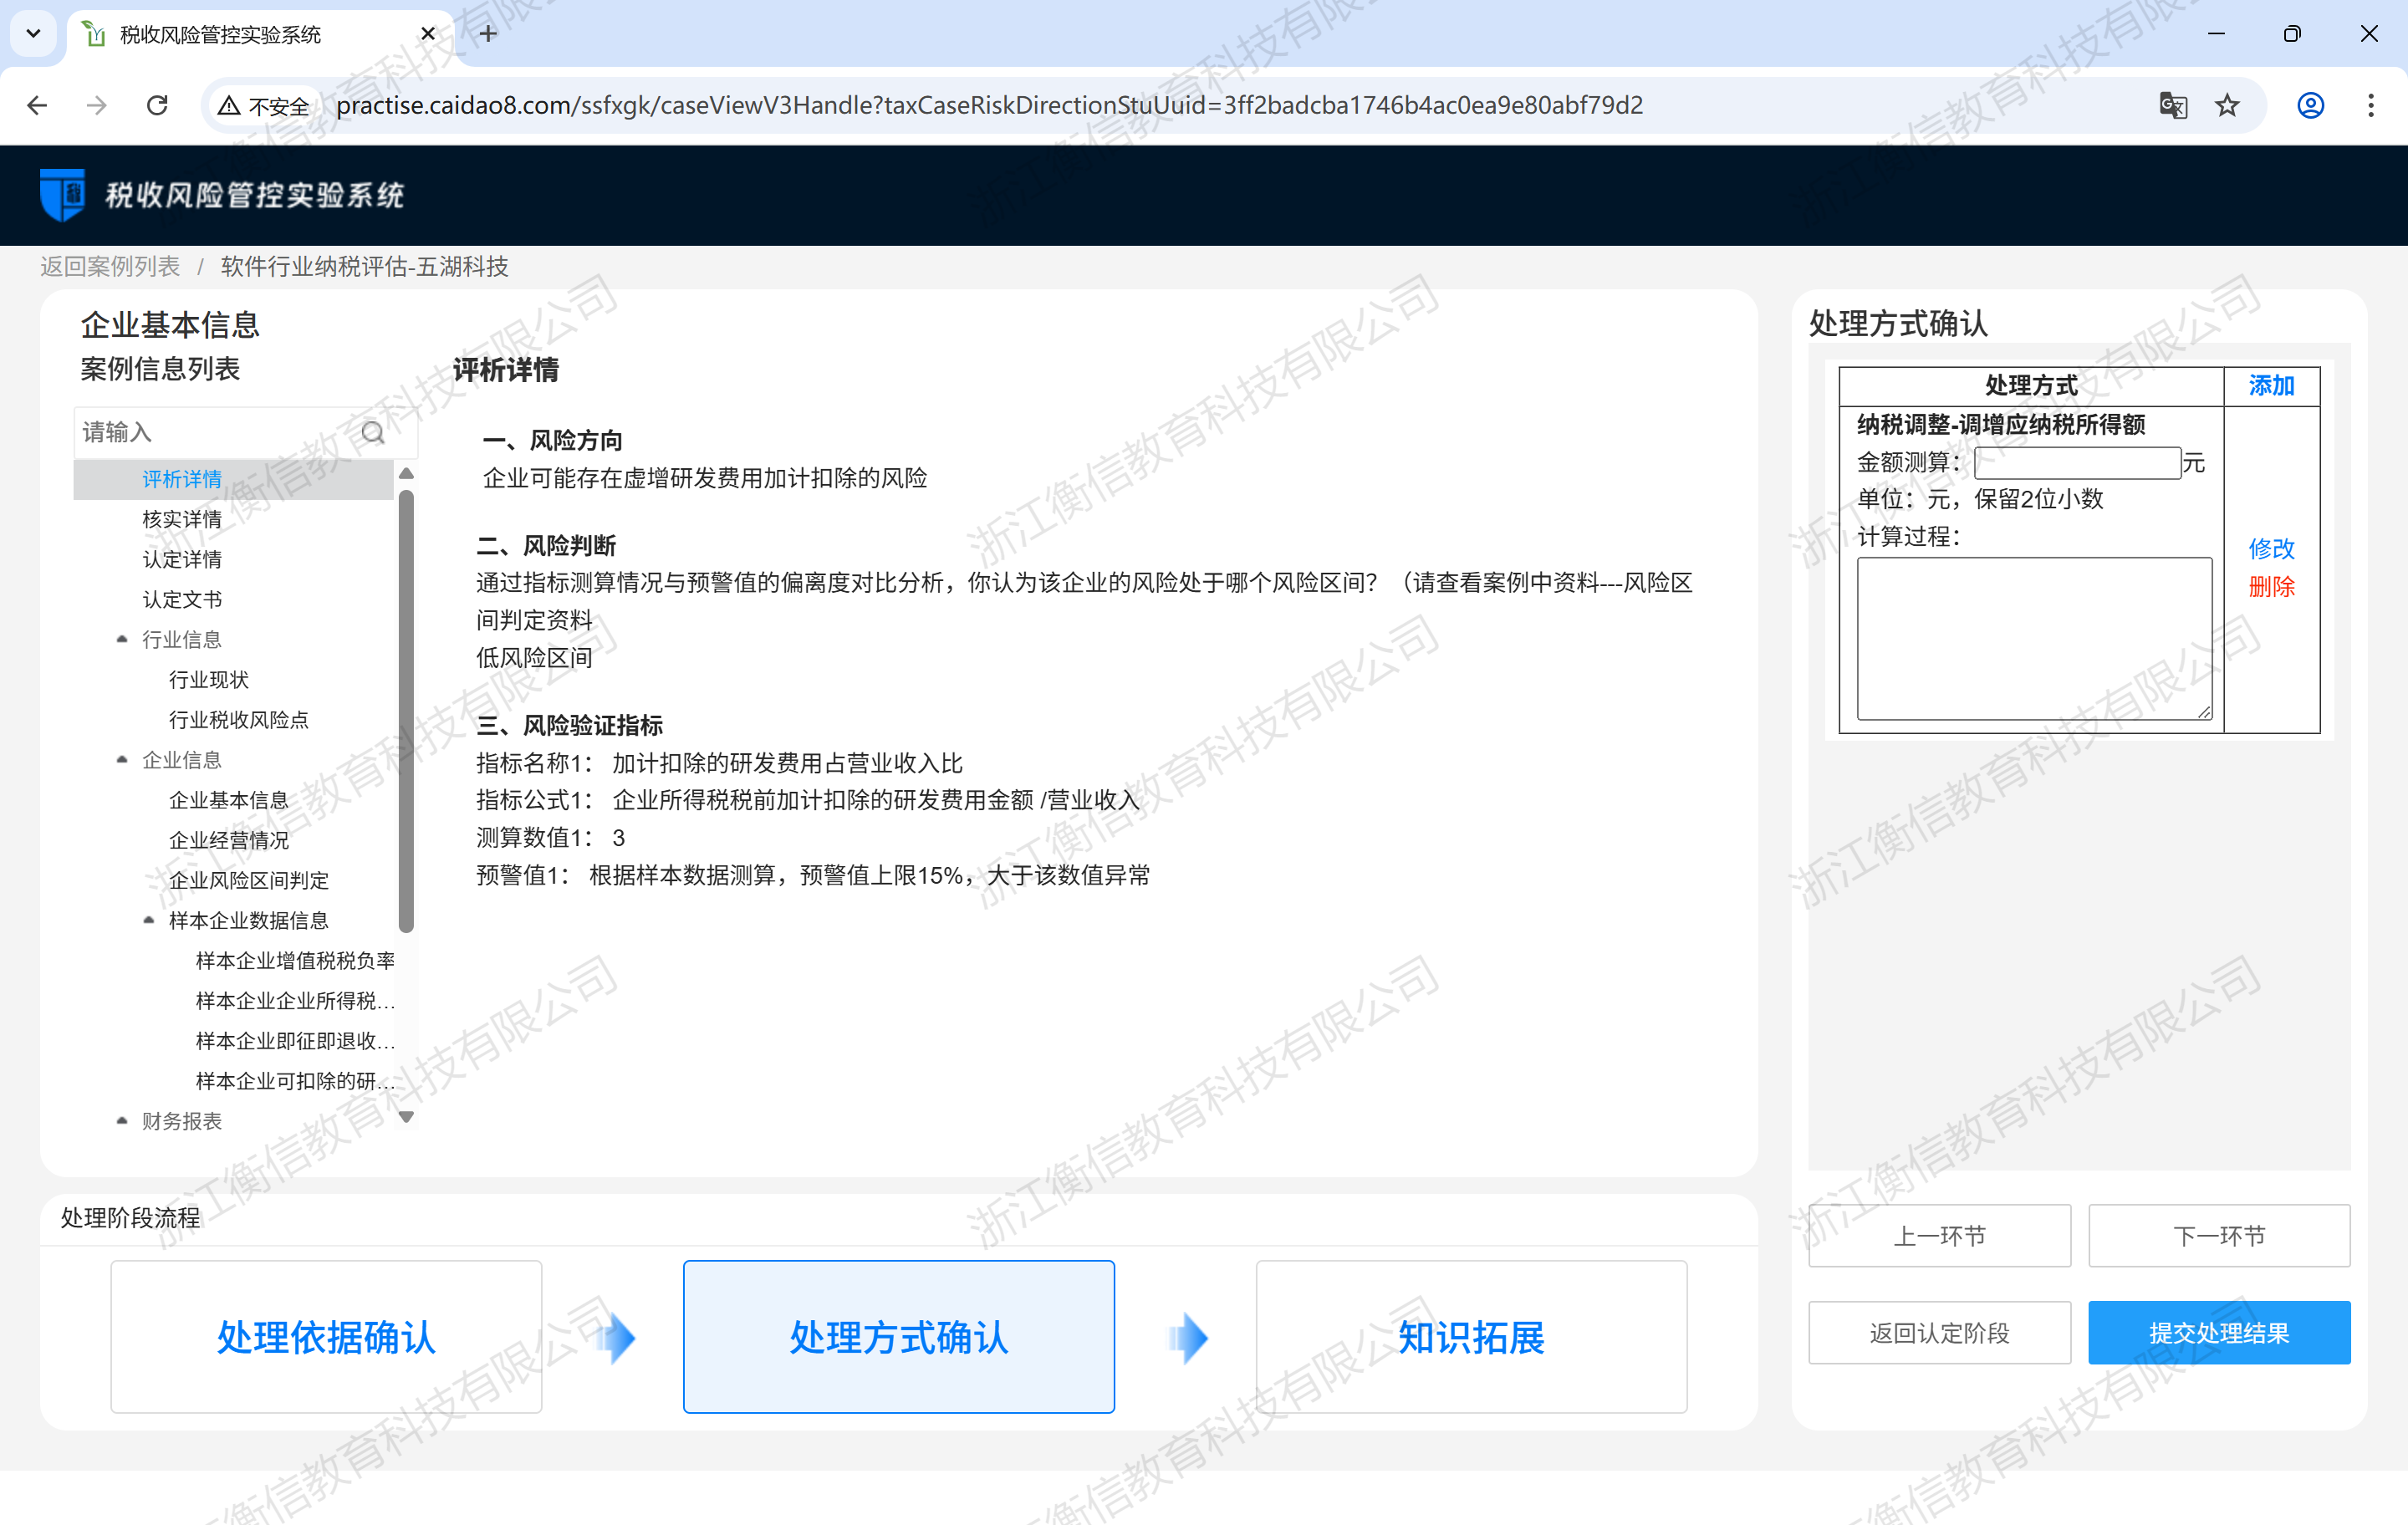Click the 金额测算 input field
2408x1525 pixels.
tap(2076, 463)
